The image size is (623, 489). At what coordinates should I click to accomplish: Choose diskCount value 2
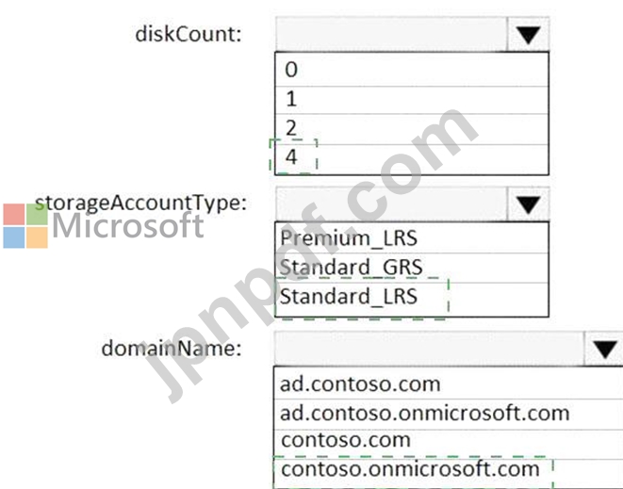412,129
